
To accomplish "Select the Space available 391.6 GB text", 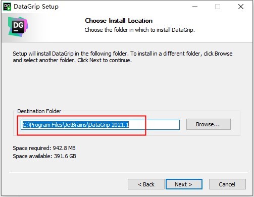I will [44, 156].
